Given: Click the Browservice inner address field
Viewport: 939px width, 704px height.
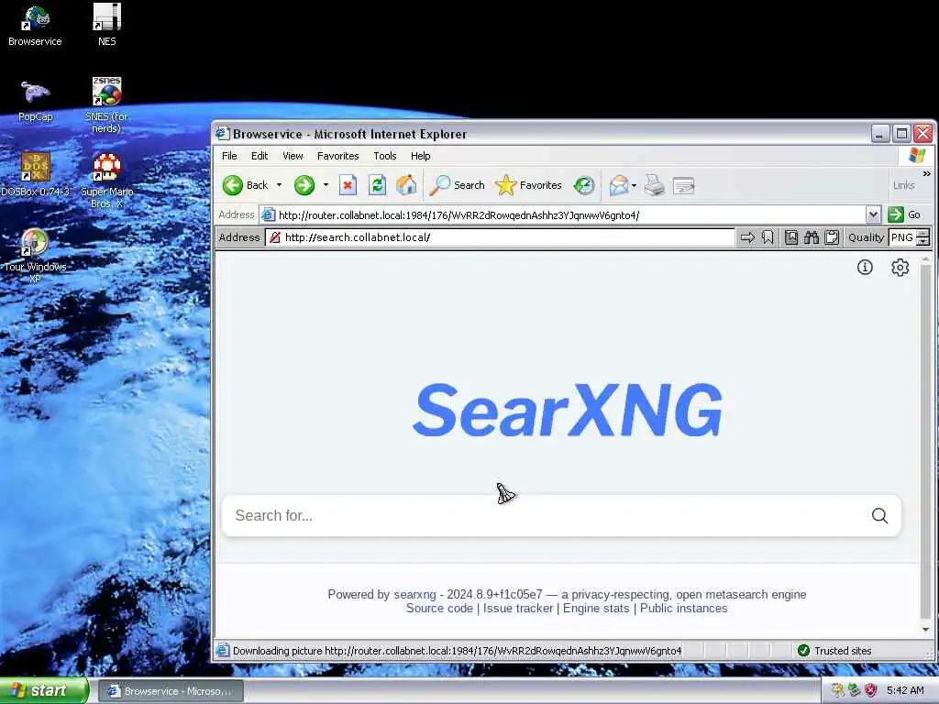Looking at the screenshot, I should [x=500, y=237].
